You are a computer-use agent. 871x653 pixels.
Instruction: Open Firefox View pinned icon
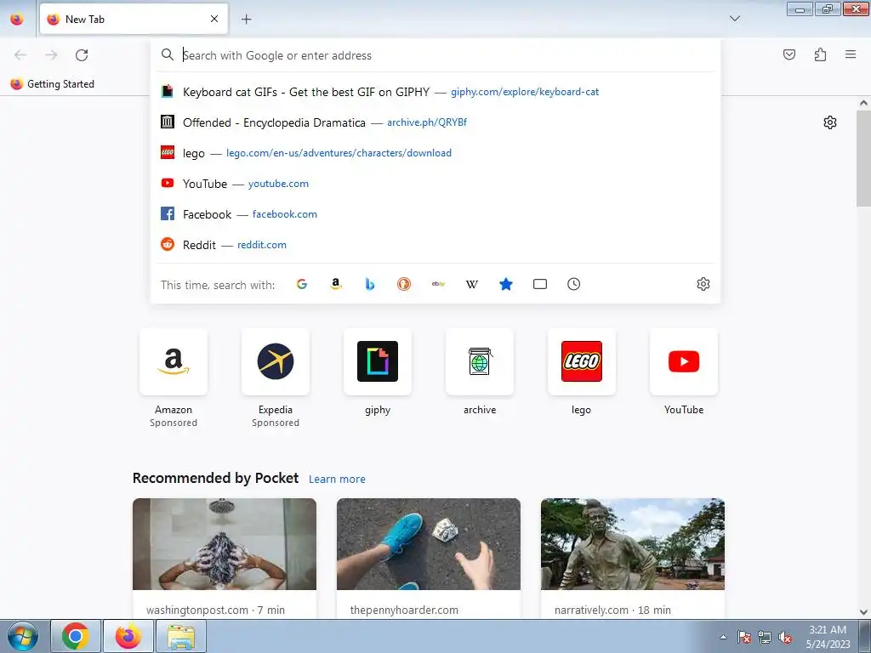point(17,19)
